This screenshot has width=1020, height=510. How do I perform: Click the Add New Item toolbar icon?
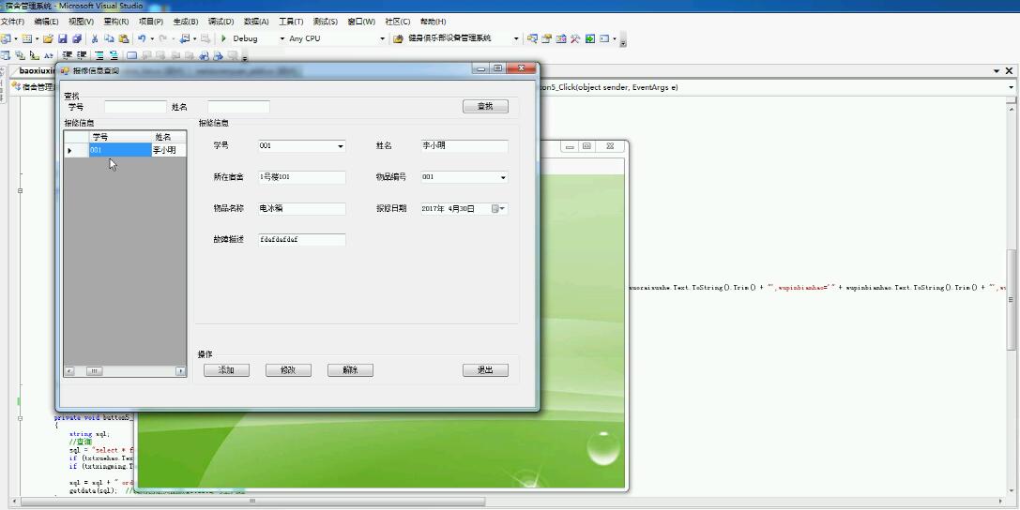27,38
